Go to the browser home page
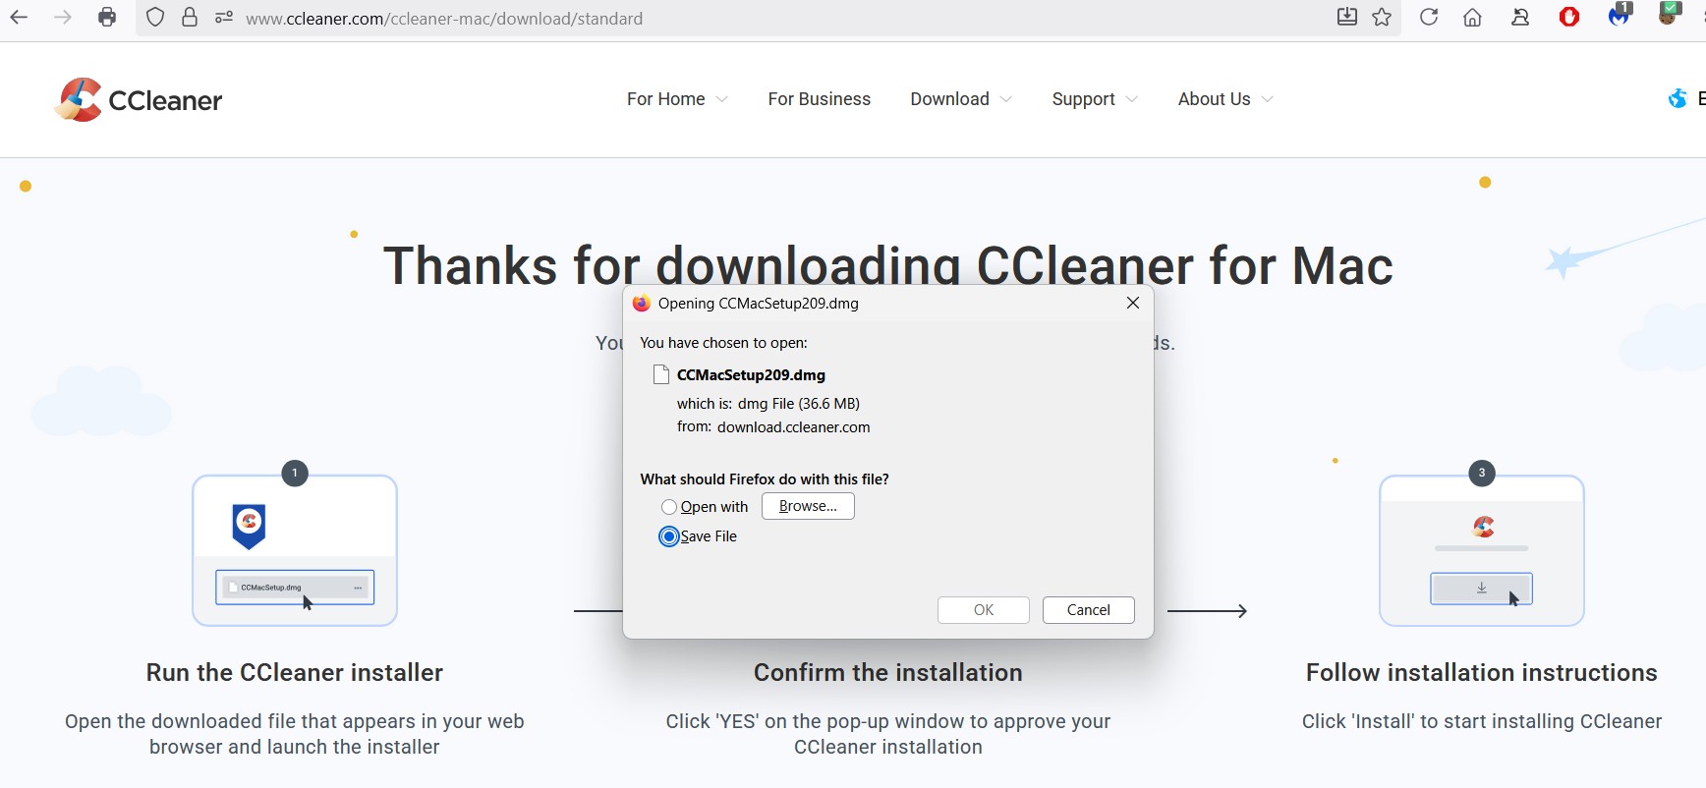This screenshot has width=1706, height=788. tap(1472, 18)
